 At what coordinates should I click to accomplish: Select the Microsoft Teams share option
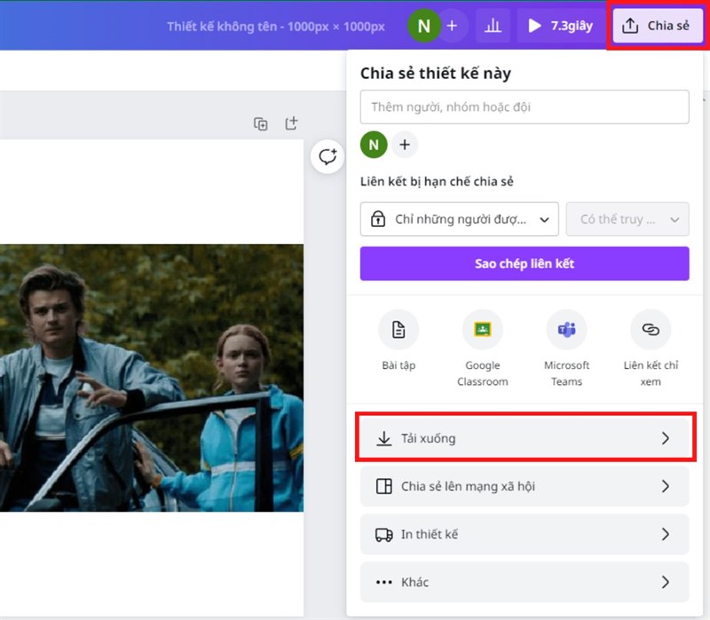pyautogui.click(x=566, y=330)
